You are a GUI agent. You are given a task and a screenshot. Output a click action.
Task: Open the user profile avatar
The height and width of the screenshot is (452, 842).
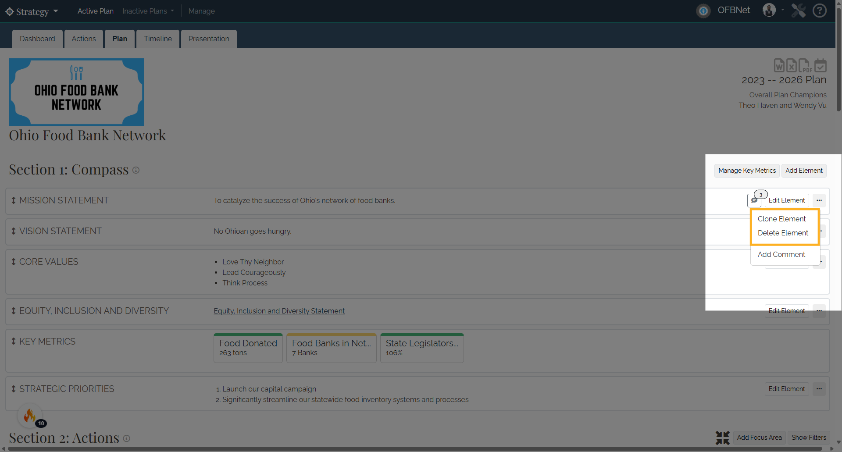coord(769,10)
